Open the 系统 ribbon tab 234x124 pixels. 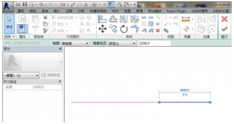coord(45,11)
